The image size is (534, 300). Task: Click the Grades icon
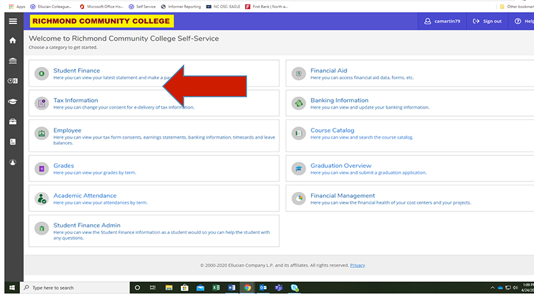(x=41, y=169)
